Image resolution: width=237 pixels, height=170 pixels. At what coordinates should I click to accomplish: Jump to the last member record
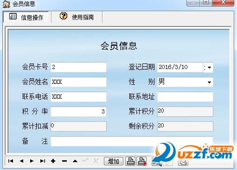pos(43,161)
